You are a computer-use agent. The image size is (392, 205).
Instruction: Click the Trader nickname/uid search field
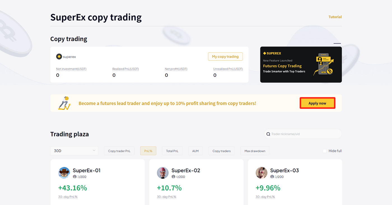[303, 134]
